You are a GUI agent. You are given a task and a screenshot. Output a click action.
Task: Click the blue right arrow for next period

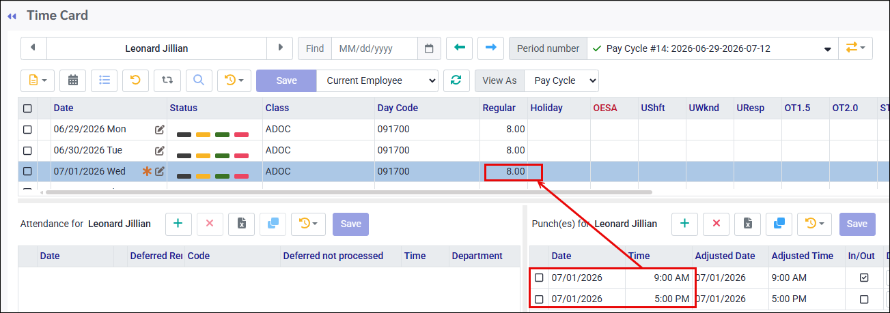(x=490, y=48)
